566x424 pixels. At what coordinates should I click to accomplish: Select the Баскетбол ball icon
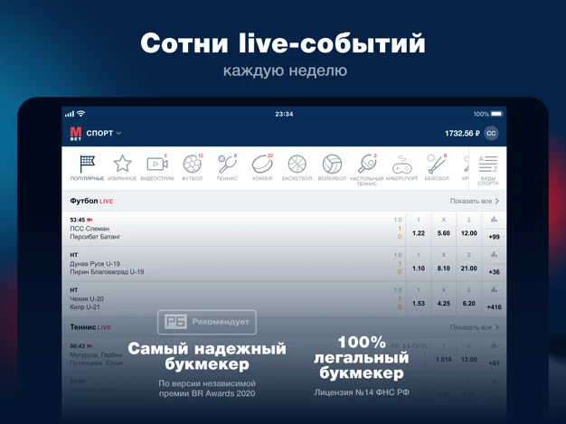point(297,164)
